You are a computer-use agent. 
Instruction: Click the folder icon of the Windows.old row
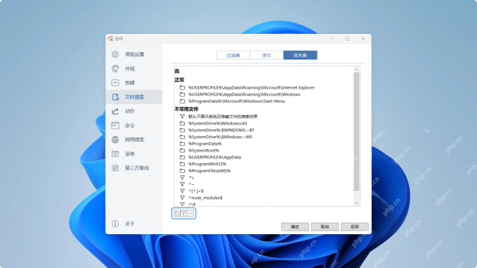coord(182,123)
